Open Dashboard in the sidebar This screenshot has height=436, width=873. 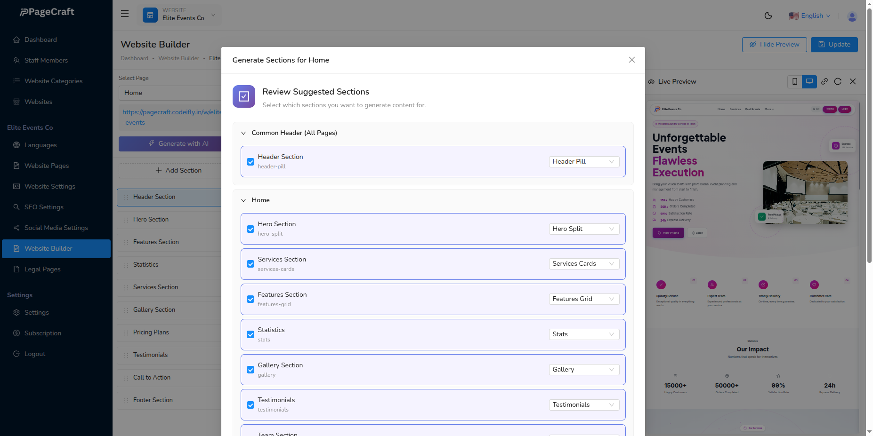click(40, 40)
